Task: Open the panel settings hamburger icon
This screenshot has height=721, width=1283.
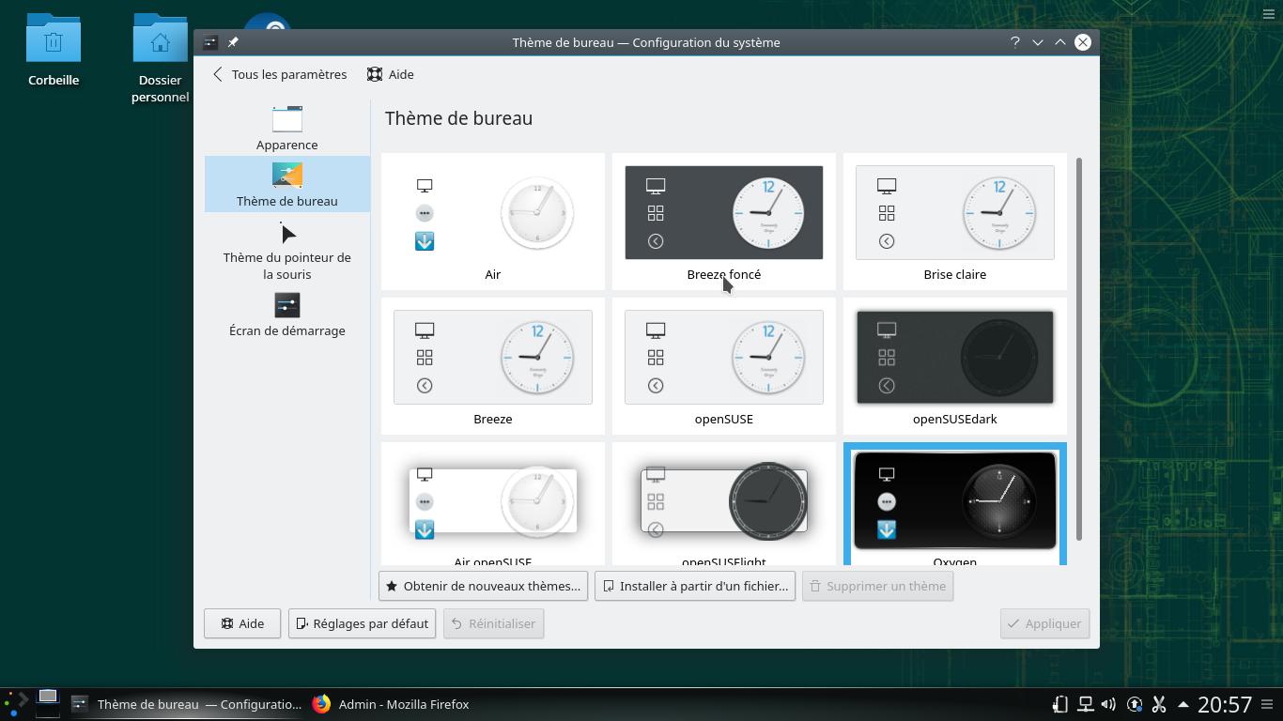Action: (1268, 704)
